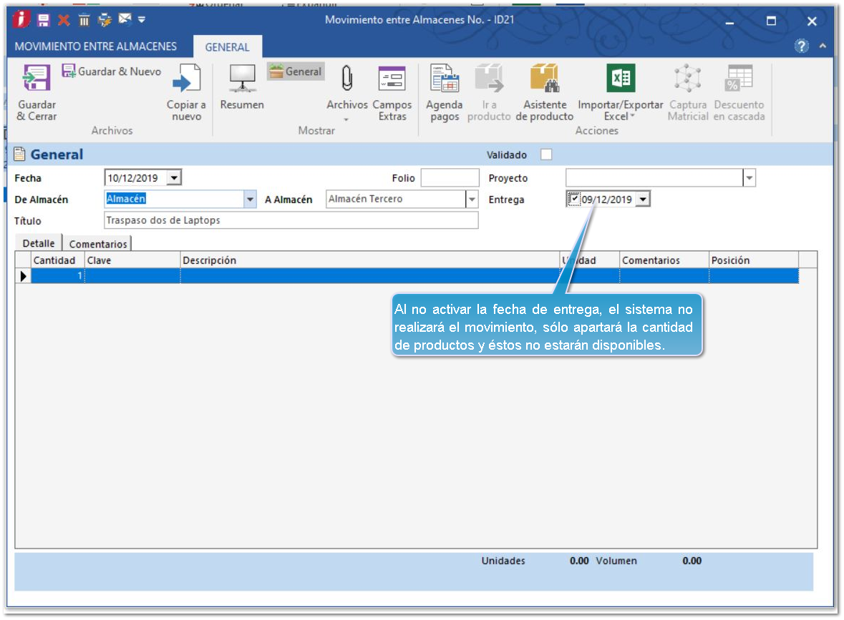
Task: Click the Guardar & Cerrar icon
Action: pyautogui.click(x=37, y=79)
